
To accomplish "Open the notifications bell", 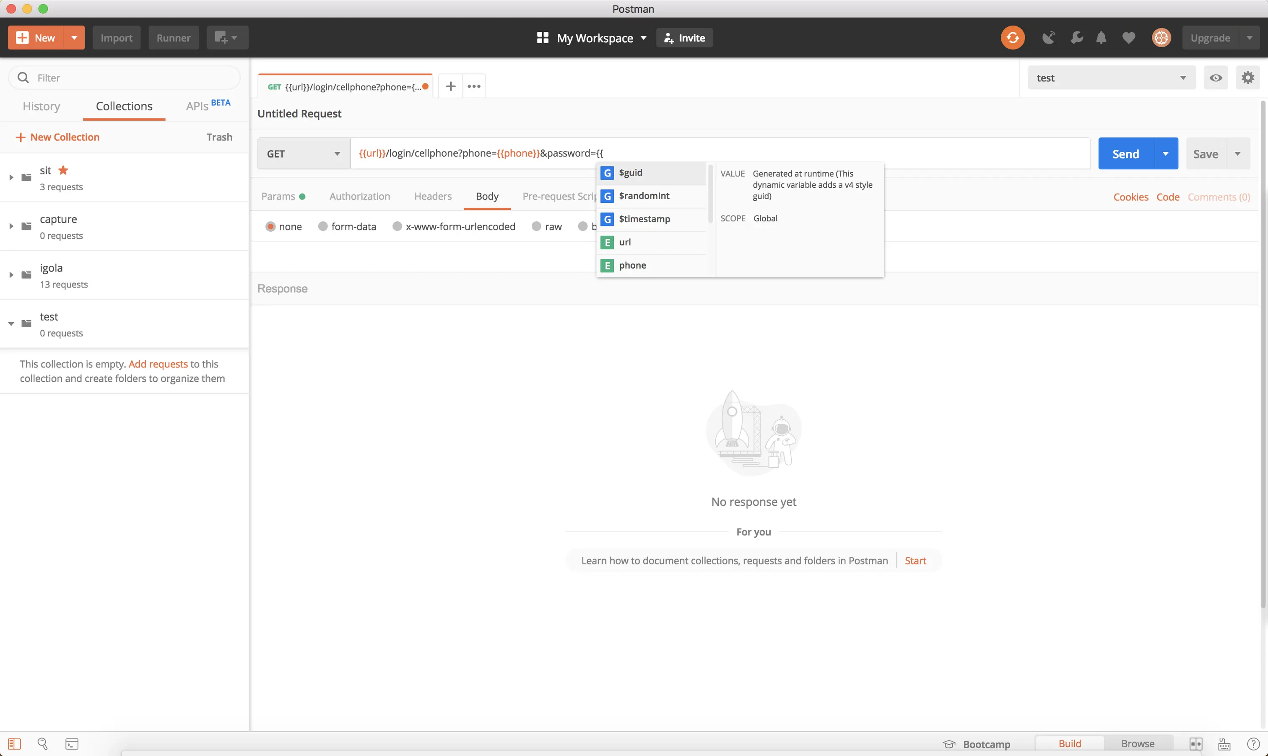I will [x=1101, y=38].
